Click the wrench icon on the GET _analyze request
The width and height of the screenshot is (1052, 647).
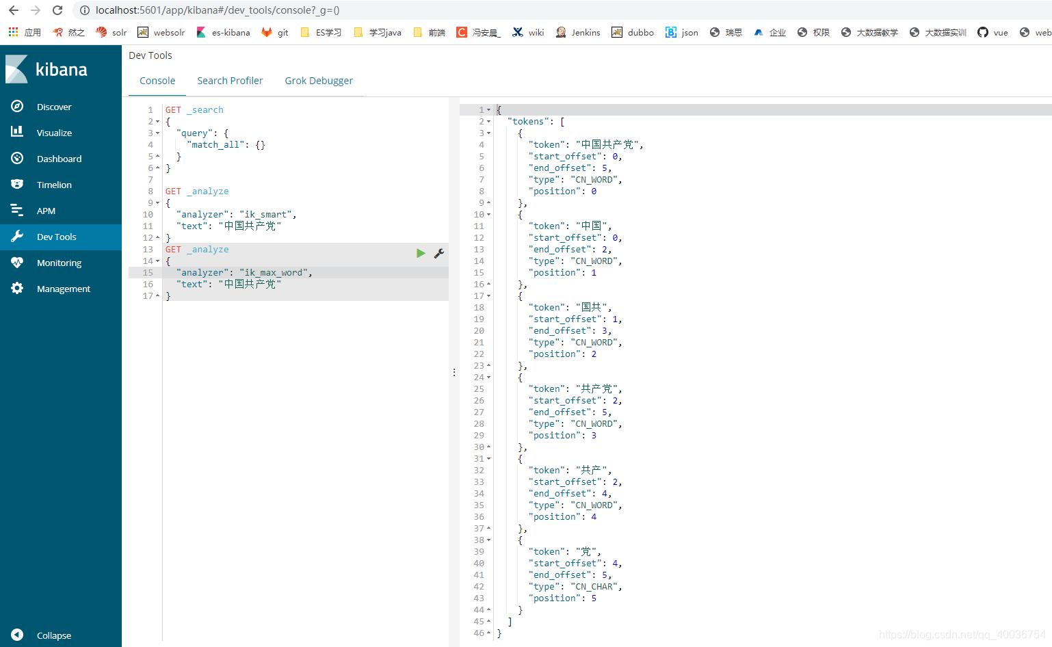pyautogui.click(x=438, y=252)
